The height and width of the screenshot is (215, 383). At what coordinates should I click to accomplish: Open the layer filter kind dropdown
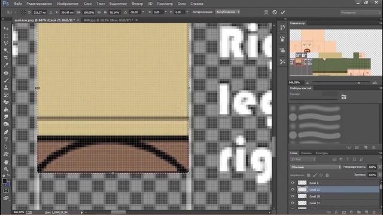pyautogui.click(x=303, y=159)
